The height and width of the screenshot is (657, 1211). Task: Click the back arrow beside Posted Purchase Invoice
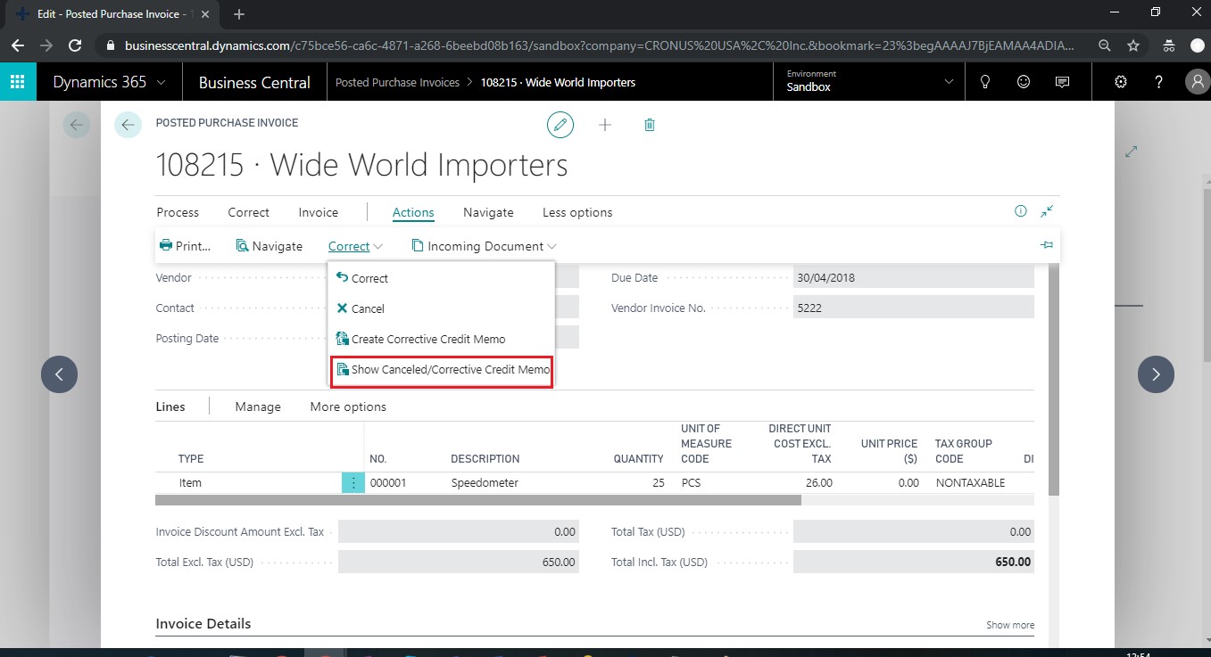coord(129,125)
